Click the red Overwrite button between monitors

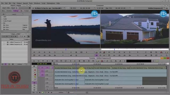(x=104, y=52)
